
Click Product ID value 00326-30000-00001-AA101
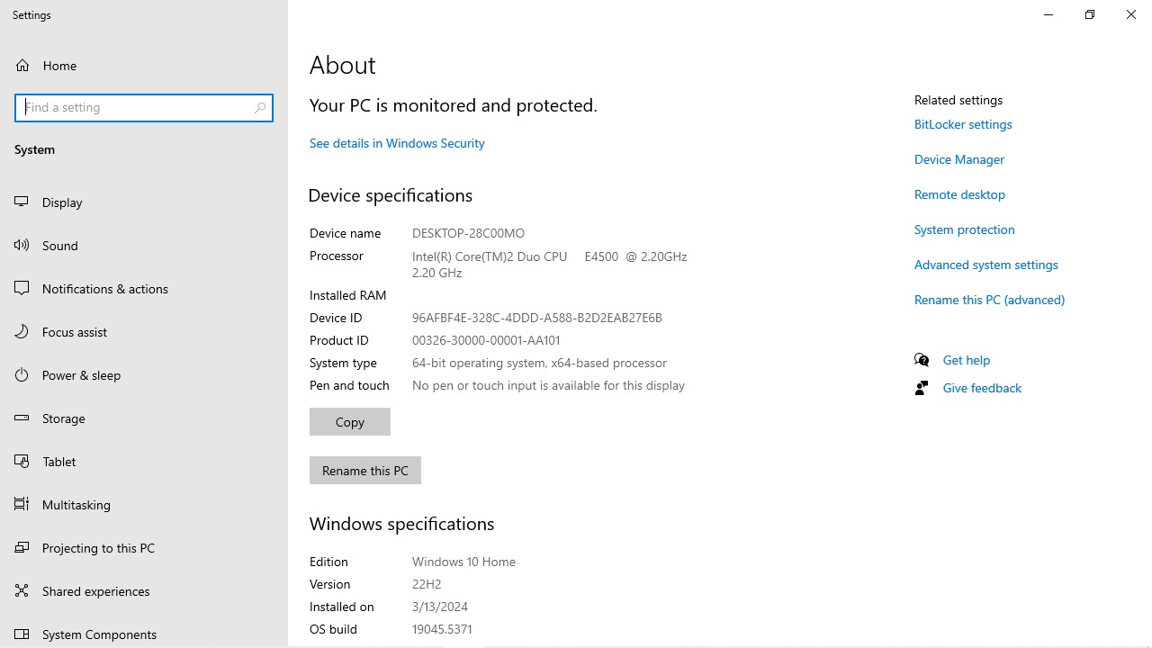[x=486, y=340]
